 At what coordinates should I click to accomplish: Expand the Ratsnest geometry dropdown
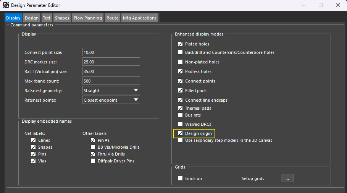111,91
